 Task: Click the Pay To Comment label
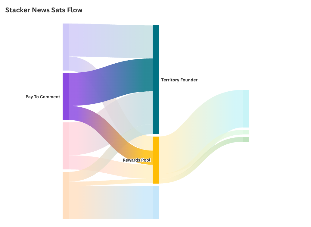coord(43,97)
